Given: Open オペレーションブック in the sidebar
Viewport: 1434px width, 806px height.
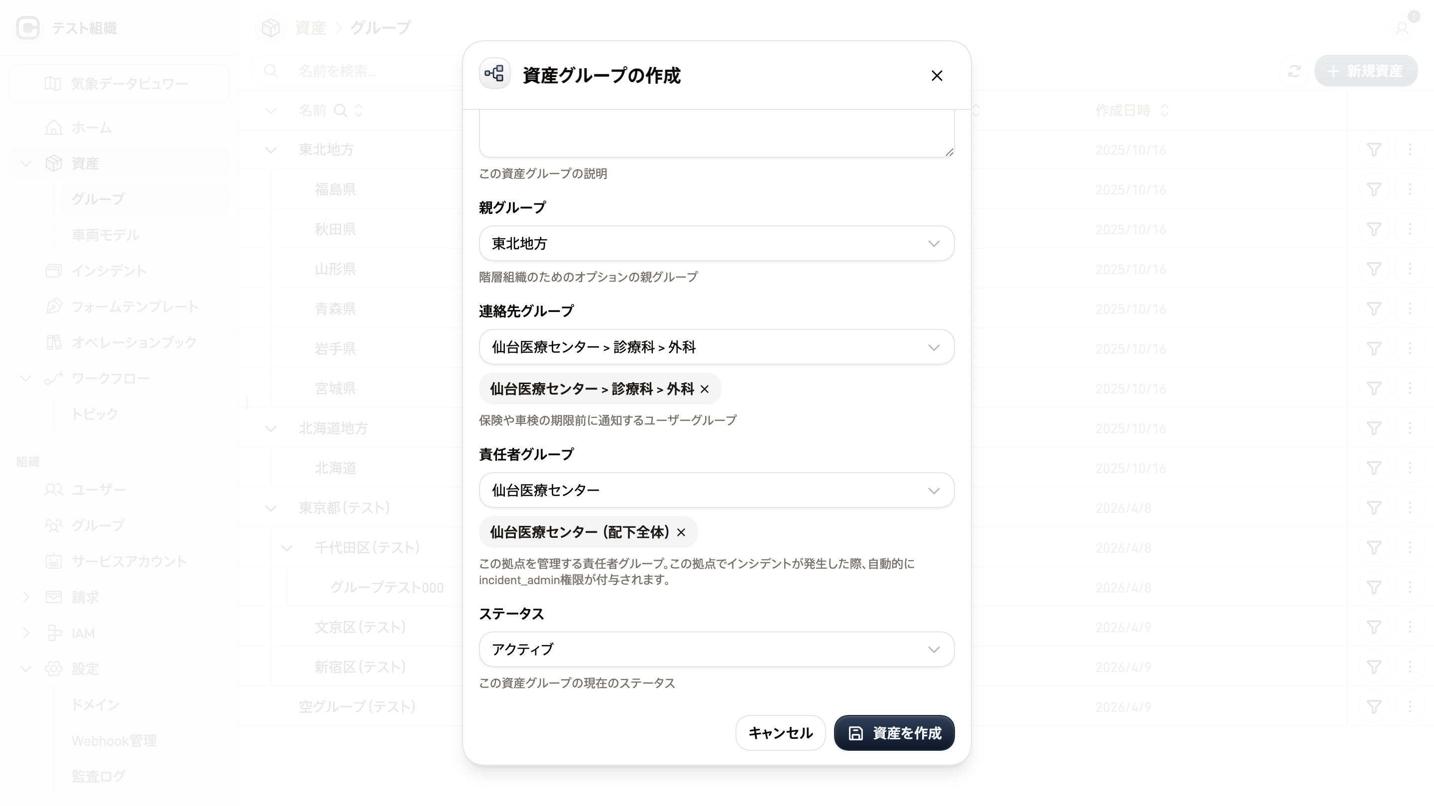Looking at the screenshot, I should 133,343.
